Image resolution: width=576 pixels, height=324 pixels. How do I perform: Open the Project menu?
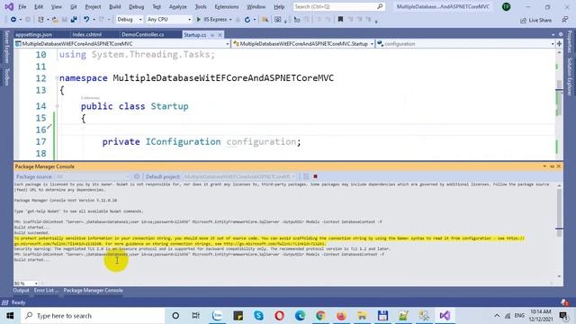[x=93, y=6]
